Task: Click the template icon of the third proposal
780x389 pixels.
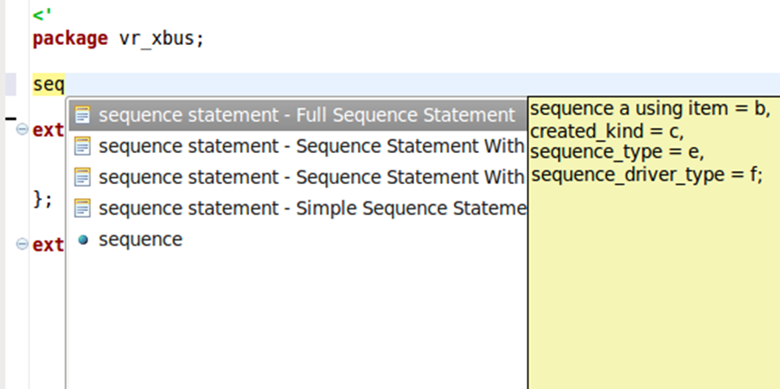Action: point(82,177)
